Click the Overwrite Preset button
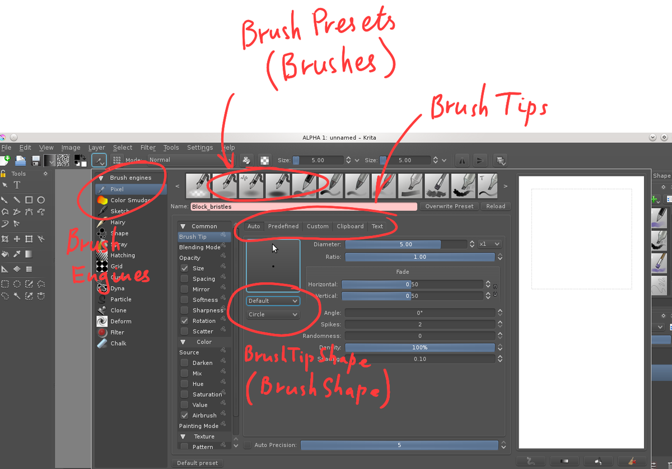 (x=449, y=206)
